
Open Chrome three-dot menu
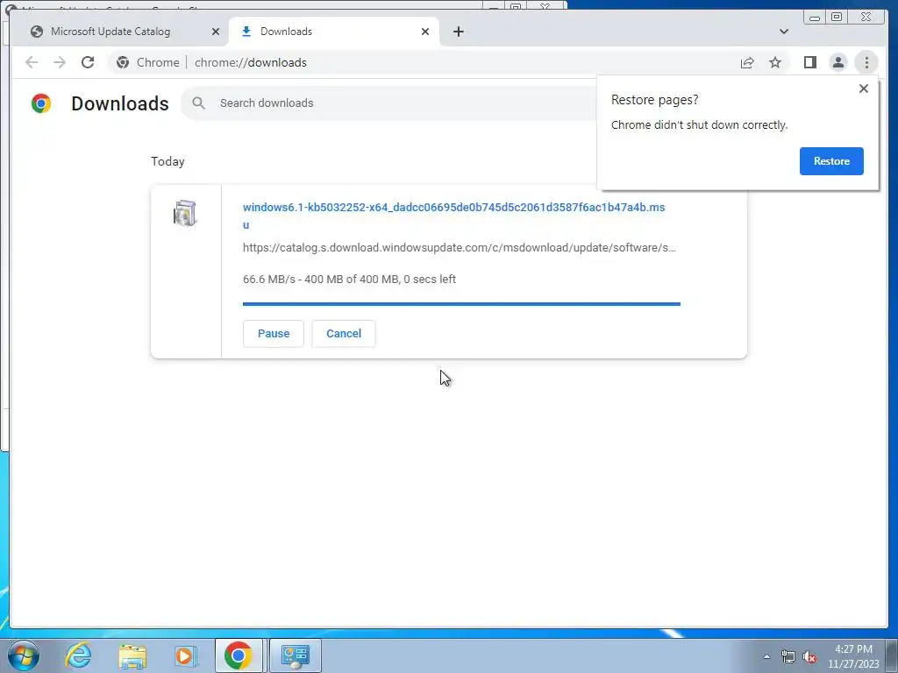pos(866,62)
